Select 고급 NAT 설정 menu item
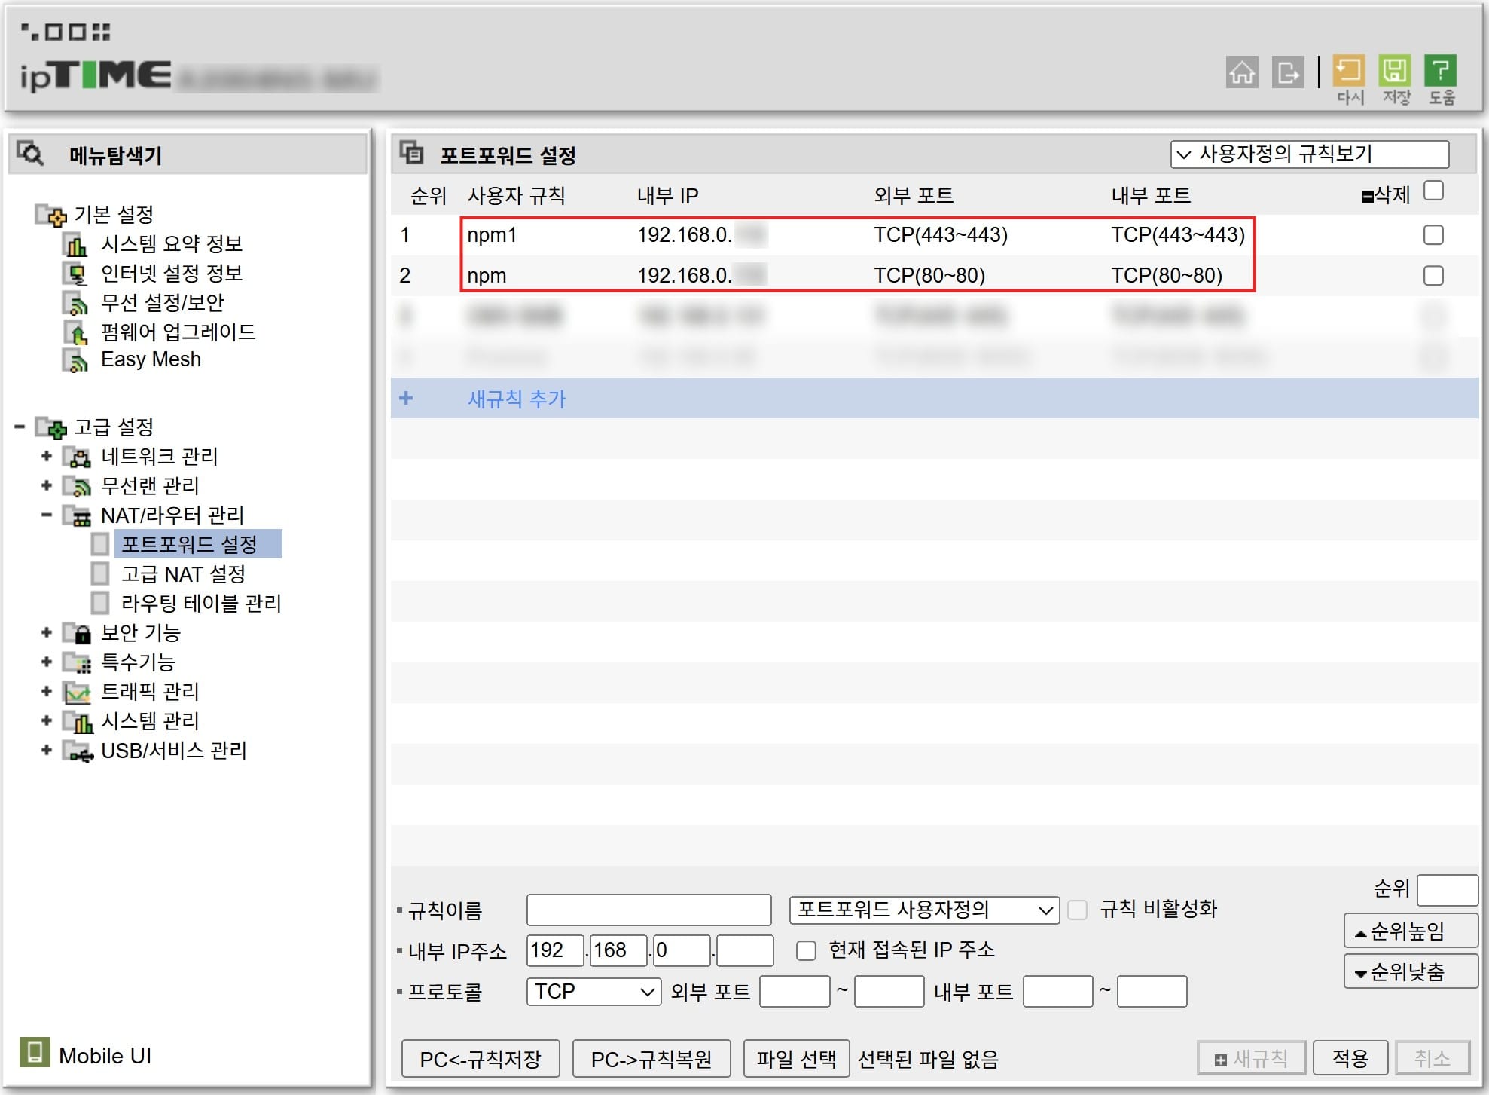1489x1095 pixels. pyautogui.click(x=183, y=574)
